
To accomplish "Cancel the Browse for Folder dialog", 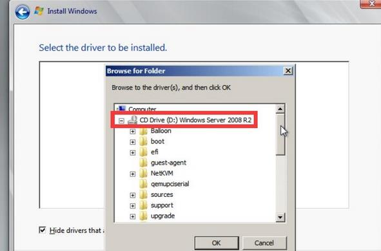I will (x=264, y=243).
